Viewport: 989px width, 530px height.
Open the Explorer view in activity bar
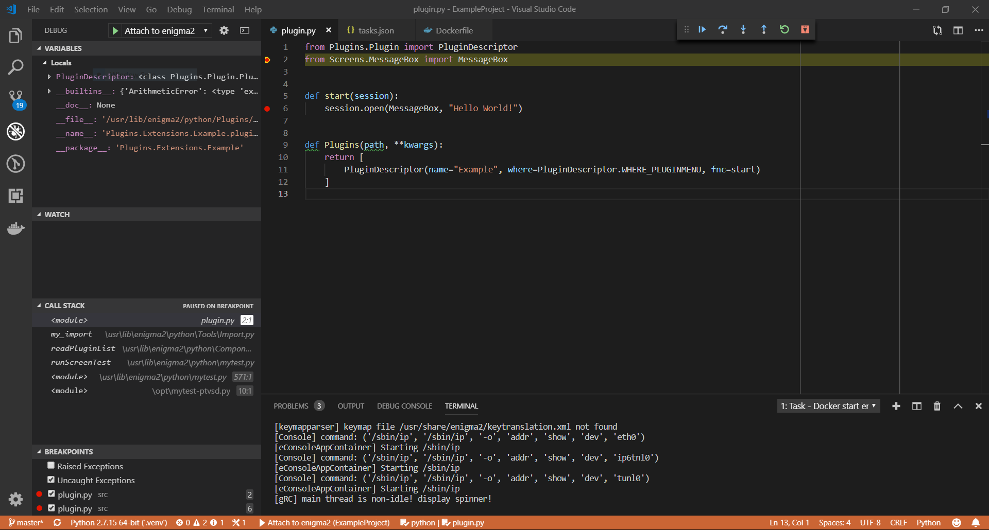(x=15, y=36)
